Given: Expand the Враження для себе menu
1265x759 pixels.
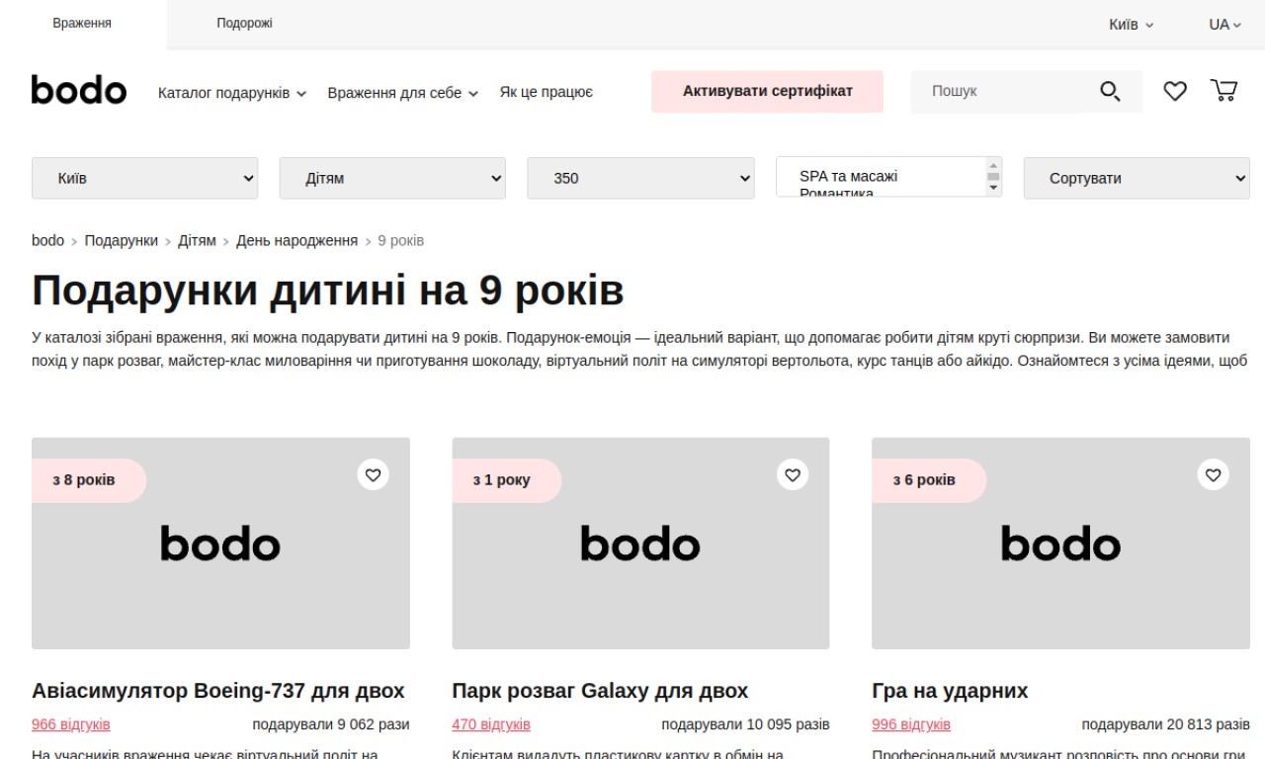Looking at the screenshot, I should (x=402, y=93).
